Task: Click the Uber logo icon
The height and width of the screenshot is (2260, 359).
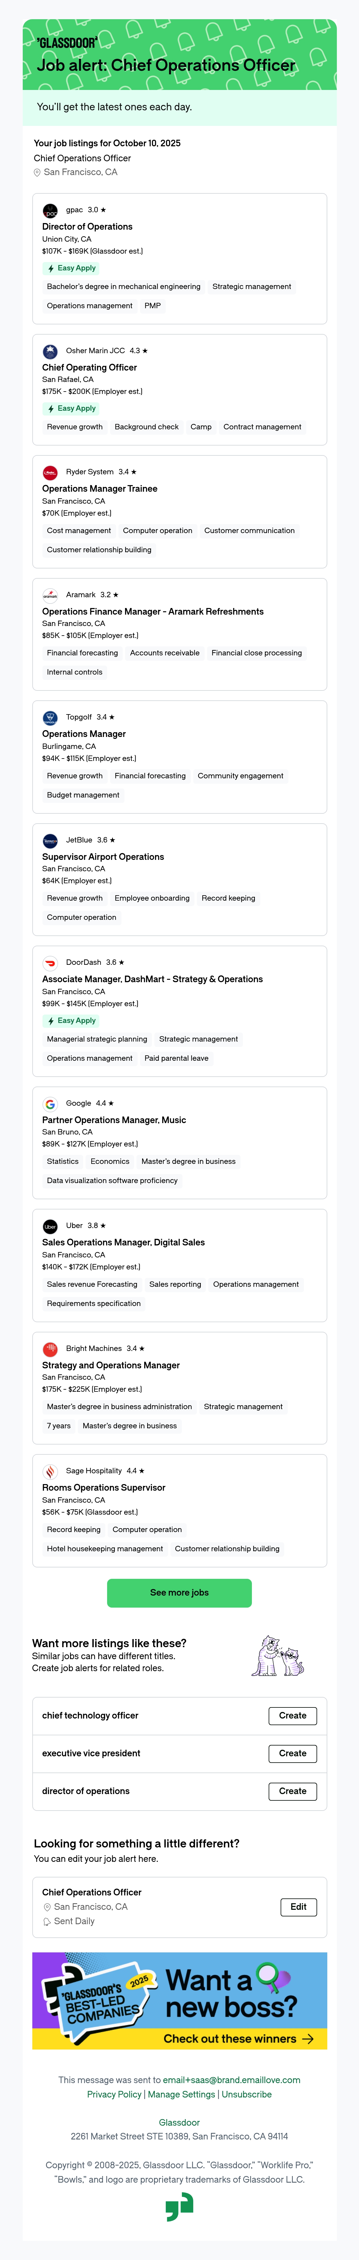Action: (x=50, y=1227)
